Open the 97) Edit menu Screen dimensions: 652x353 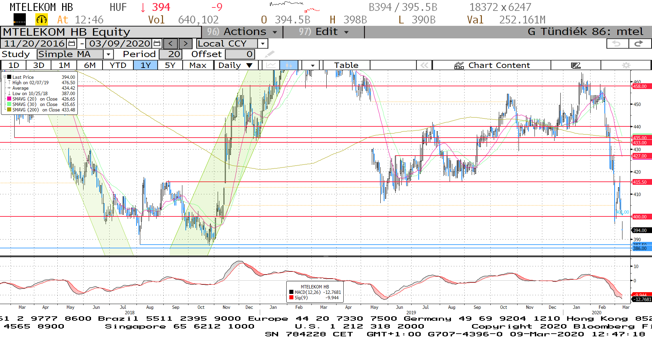[323, 32]
